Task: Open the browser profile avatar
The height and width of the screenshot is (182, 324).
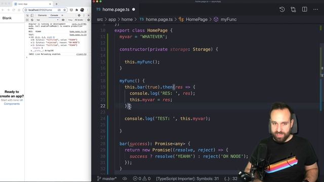Action: [82, 10]
